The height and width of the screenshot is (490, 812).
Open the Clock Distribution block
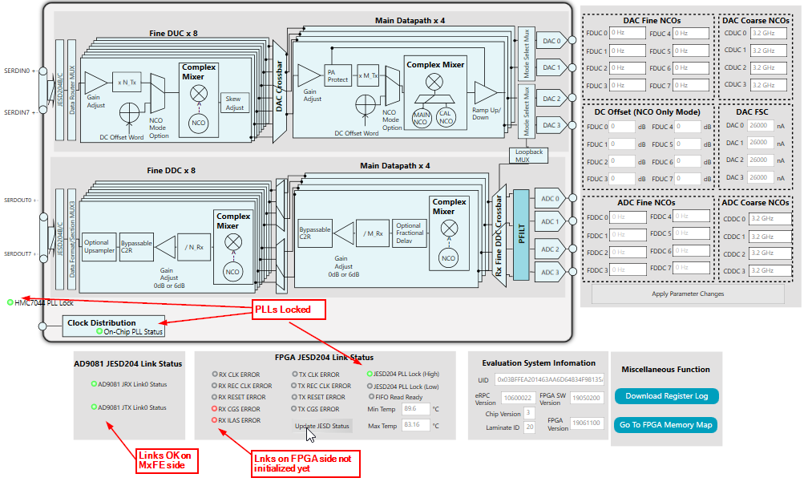(113, 326)
